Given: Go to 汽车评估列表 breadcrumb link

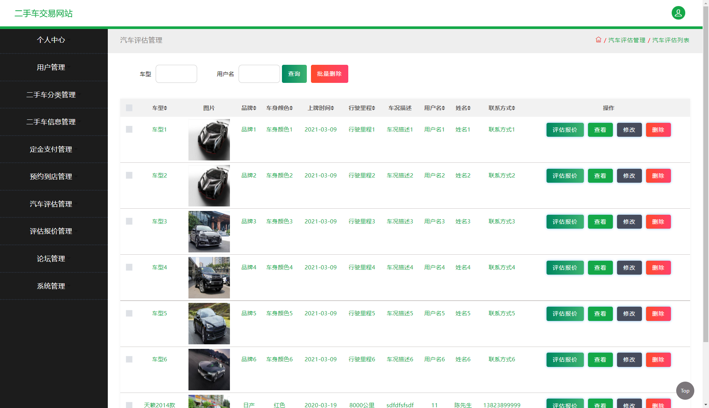Looking at the screenshot, I should click(x=671, y=40).
